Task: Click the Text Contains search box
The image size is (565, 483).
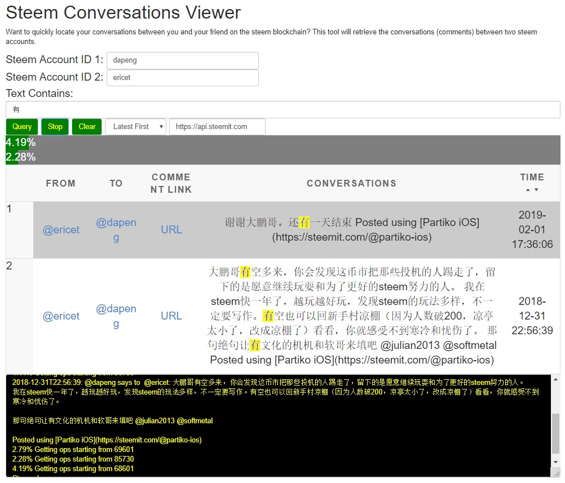Action: pos(282,110)
